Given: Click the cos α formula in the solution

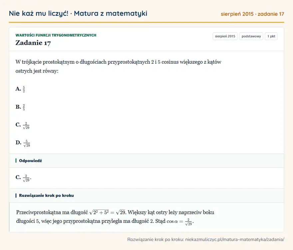Looking at the screenshot, I should tap(180, 221).
